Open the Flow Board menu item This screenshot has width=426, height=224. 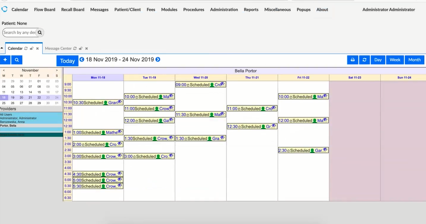pos(44,10)
